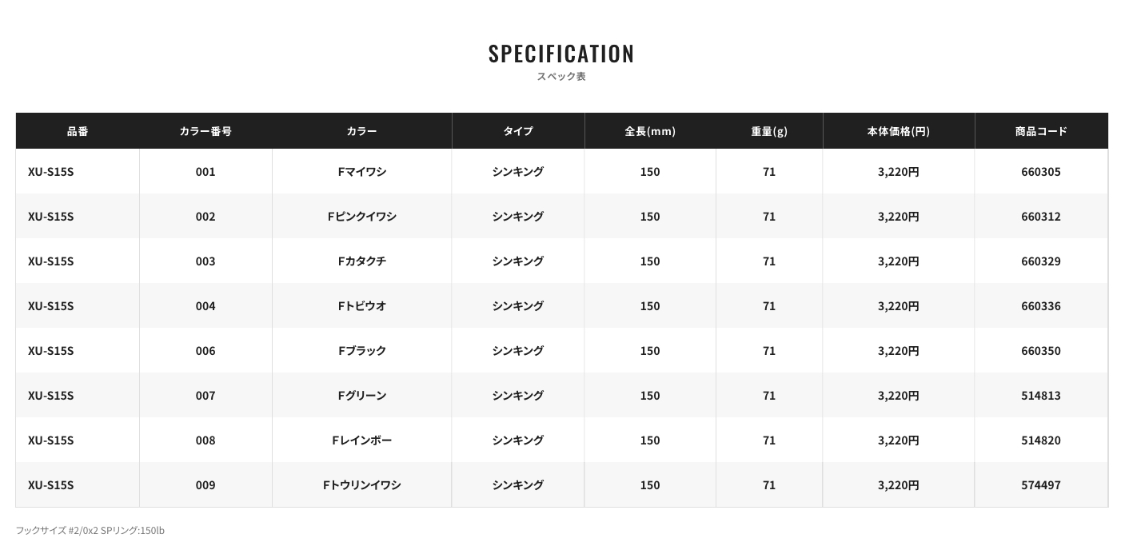Click the Fトウリンイワシ color cell
Viewport: 1121px width, 538px height.
361,485
